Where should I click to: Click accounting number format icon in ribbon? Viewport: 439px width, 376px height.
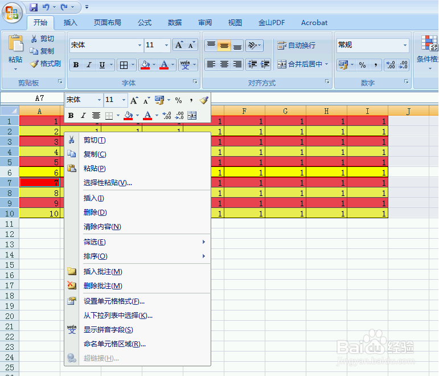tap(343, 65)
